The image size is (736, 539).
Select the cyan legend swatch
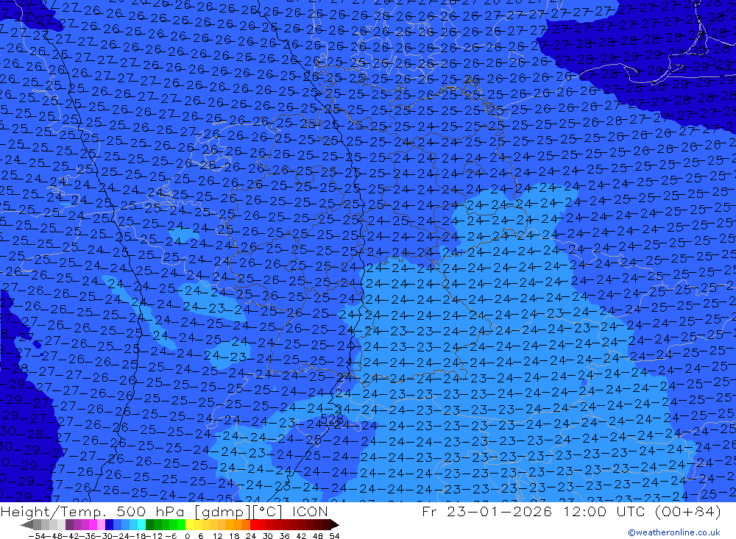tap(141, 525)
